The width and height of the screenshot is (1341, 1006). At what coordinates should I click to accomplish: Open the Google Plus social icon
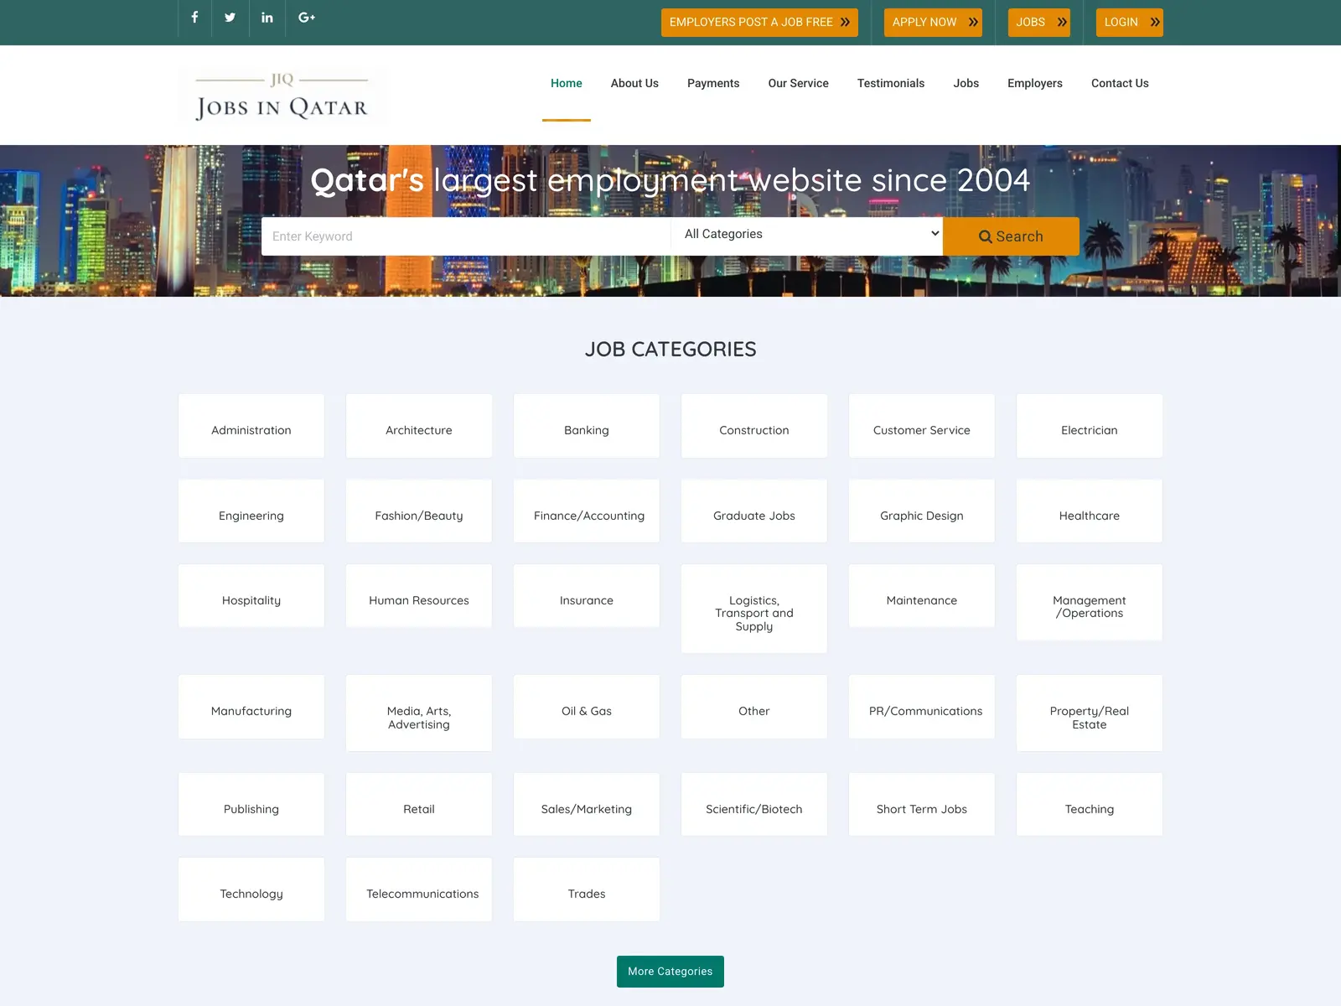coord(307,18)
